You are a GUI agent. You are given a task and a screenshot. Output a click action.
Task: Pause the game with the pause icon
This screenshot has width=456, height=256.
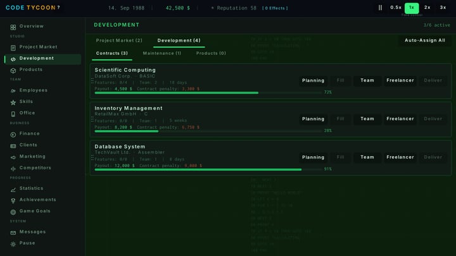coord(380,8)
